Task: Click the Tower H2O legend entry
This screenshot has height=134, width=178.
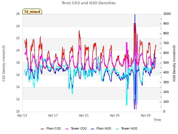Action: [126, 128]
